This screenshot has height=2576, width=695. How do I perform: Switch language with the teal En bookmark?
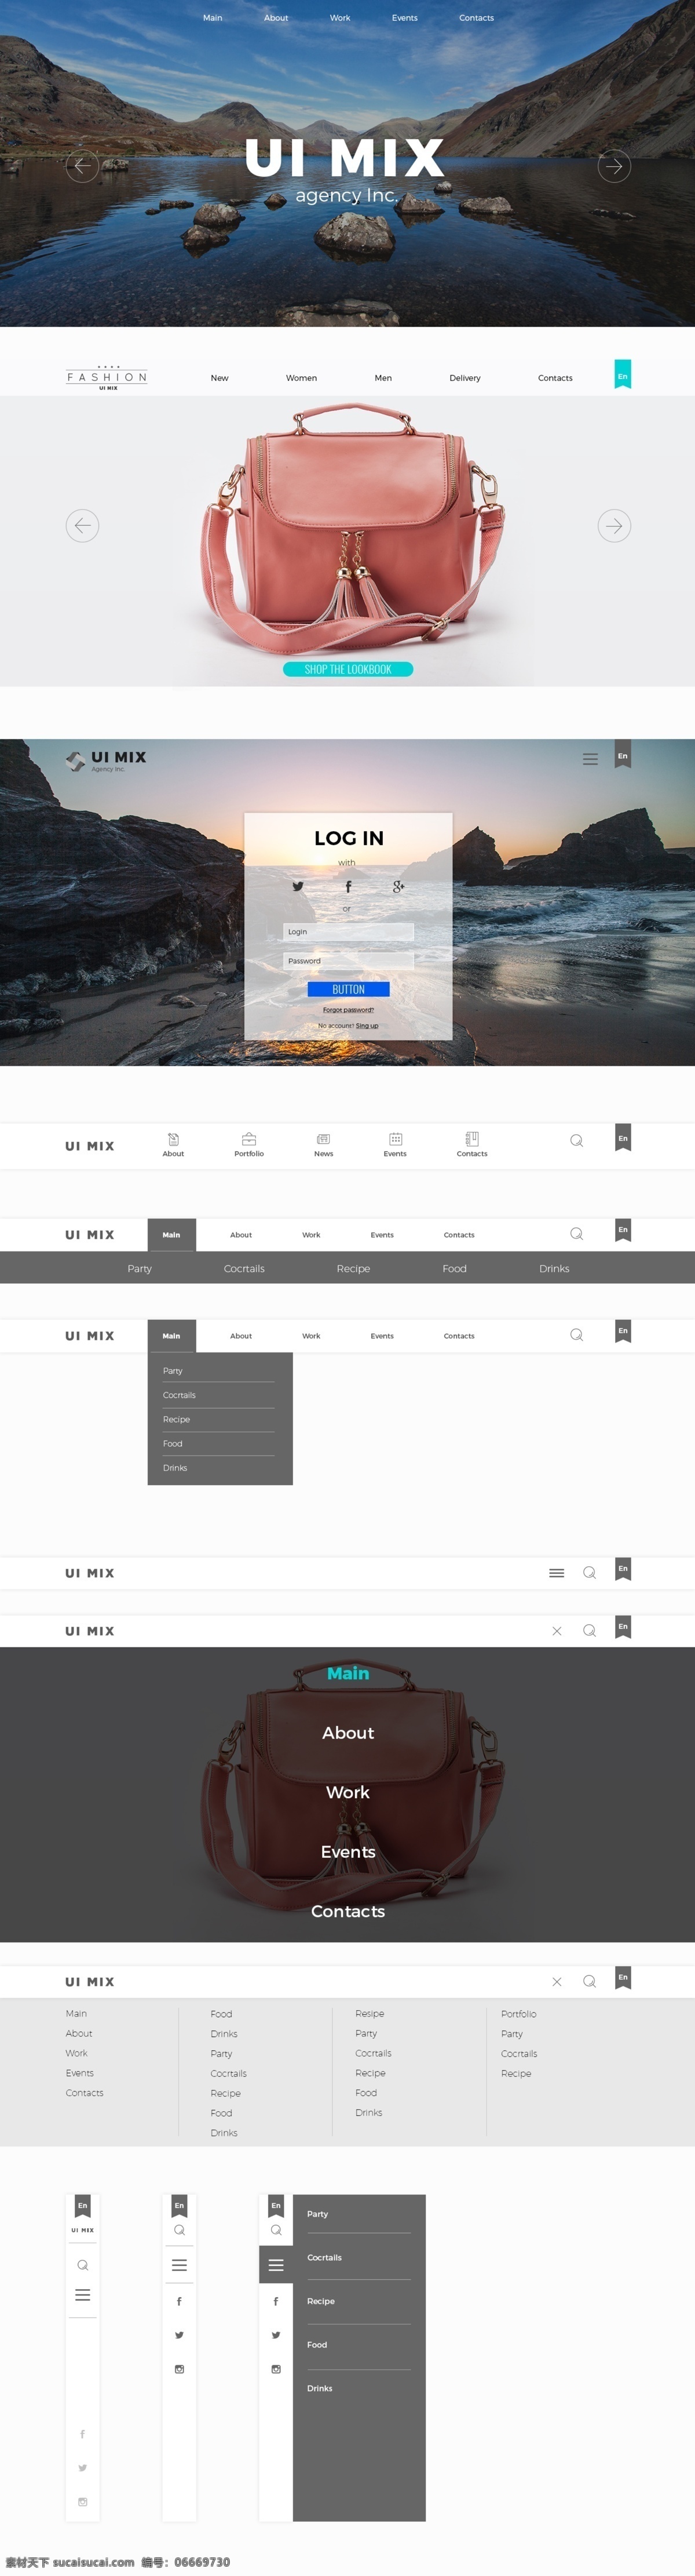[622, 375]
